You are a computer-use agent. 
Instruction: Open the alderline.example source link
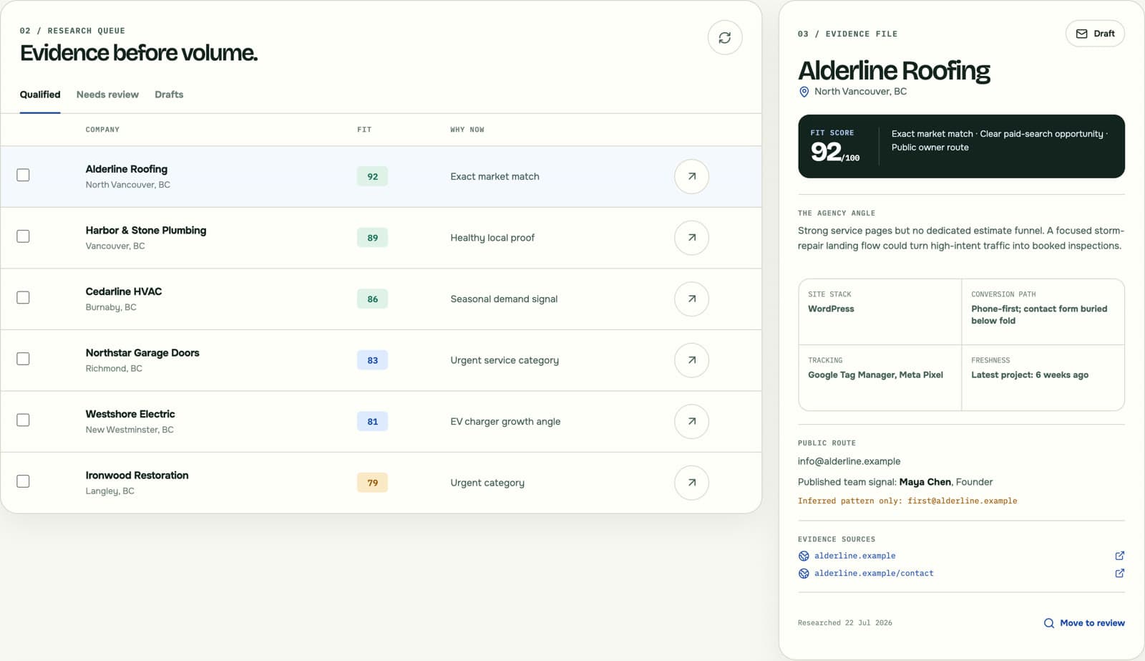[854, 556]
